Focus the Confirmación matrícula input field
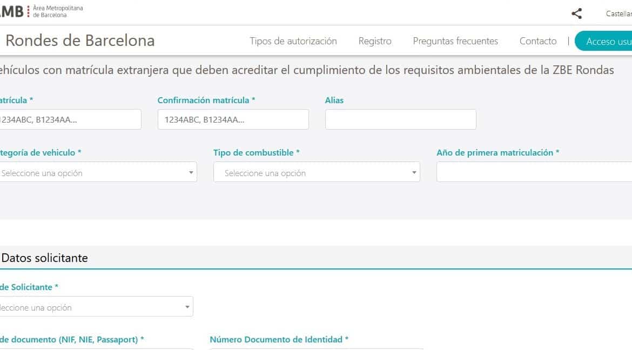Viewport: 632px width, 350px height. [x=233, y=119]
